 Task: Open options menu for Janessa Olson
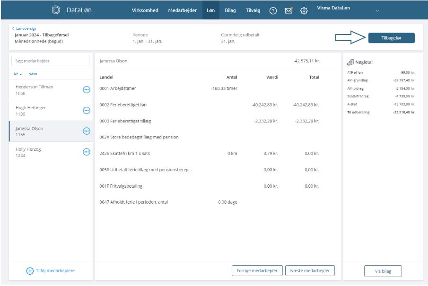point(87,131)
